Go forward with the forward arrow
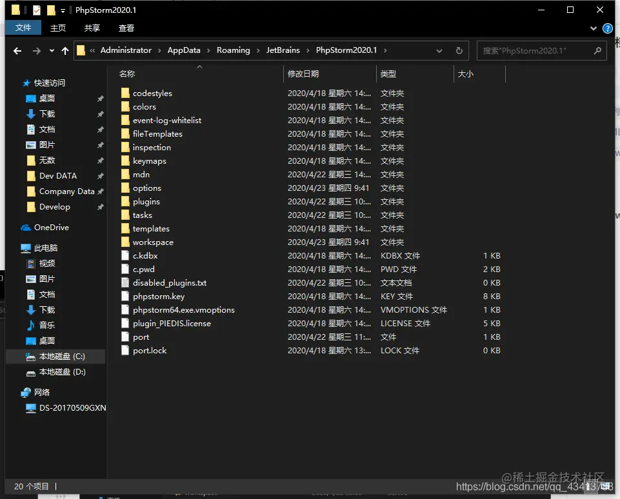This screenshot has height=499, width=620. (x=36, y=50)
